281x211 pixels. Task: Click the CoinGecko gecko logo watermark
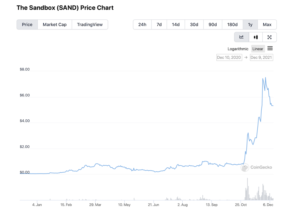pyautogui.click(x=245, y=167)
